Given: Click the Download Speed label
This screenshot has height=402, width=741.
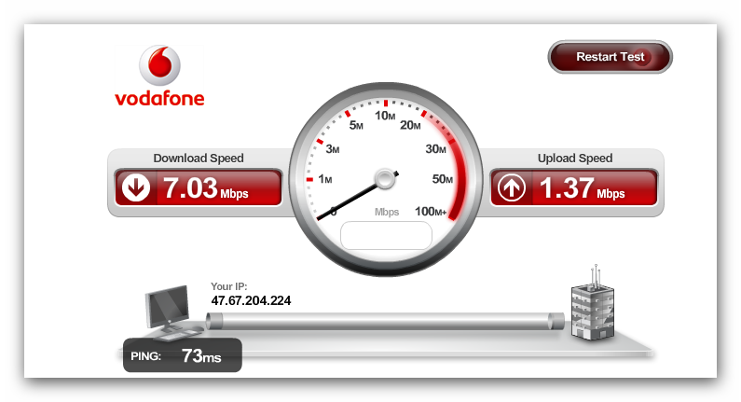Looking at the screenshot, I should click(x=199, y=158).
